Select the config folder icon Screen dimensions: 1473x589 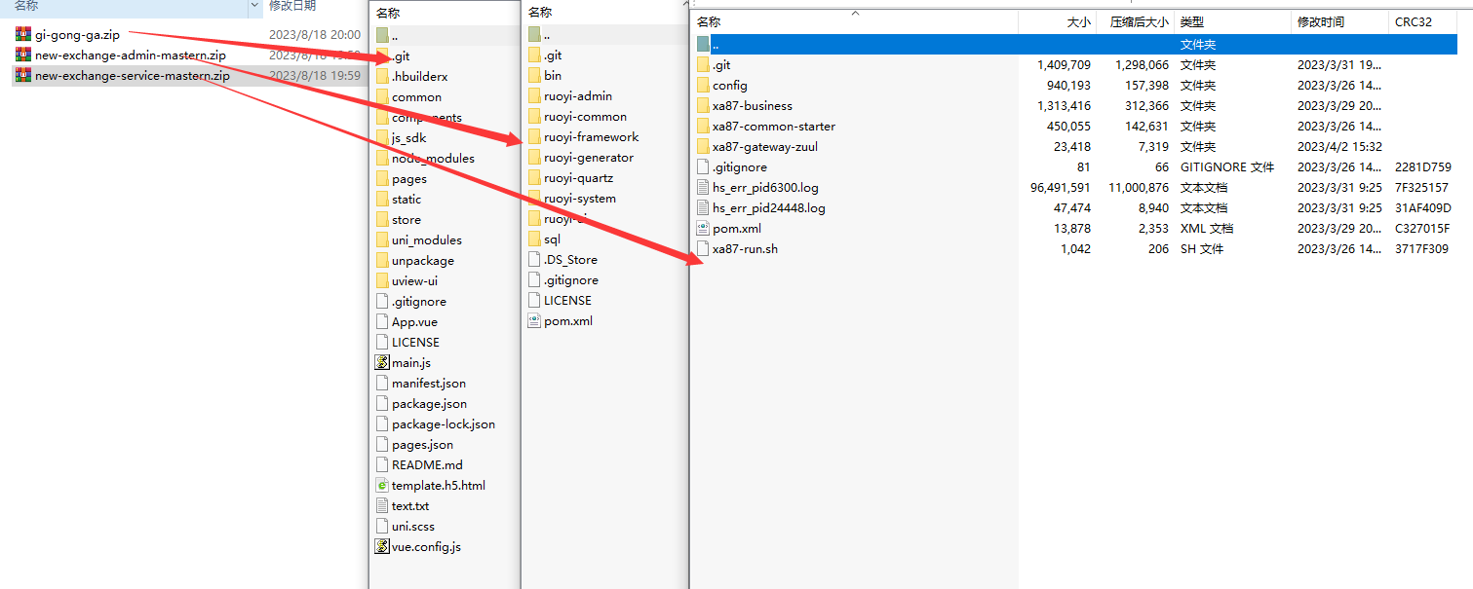[704, 85]
